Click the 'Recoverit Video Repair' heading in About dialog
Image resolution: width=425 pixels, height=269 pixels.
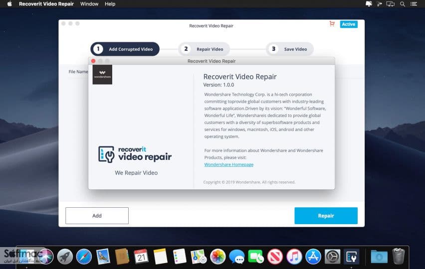pyautogui.click(x=240, y=77)
